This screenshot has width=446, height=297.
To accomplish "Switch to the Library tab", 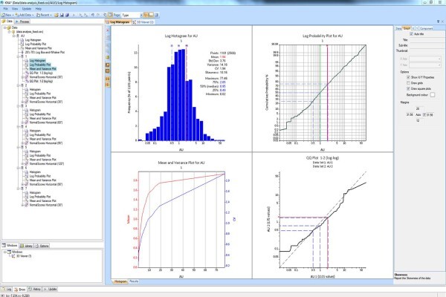I will (27, 246).
